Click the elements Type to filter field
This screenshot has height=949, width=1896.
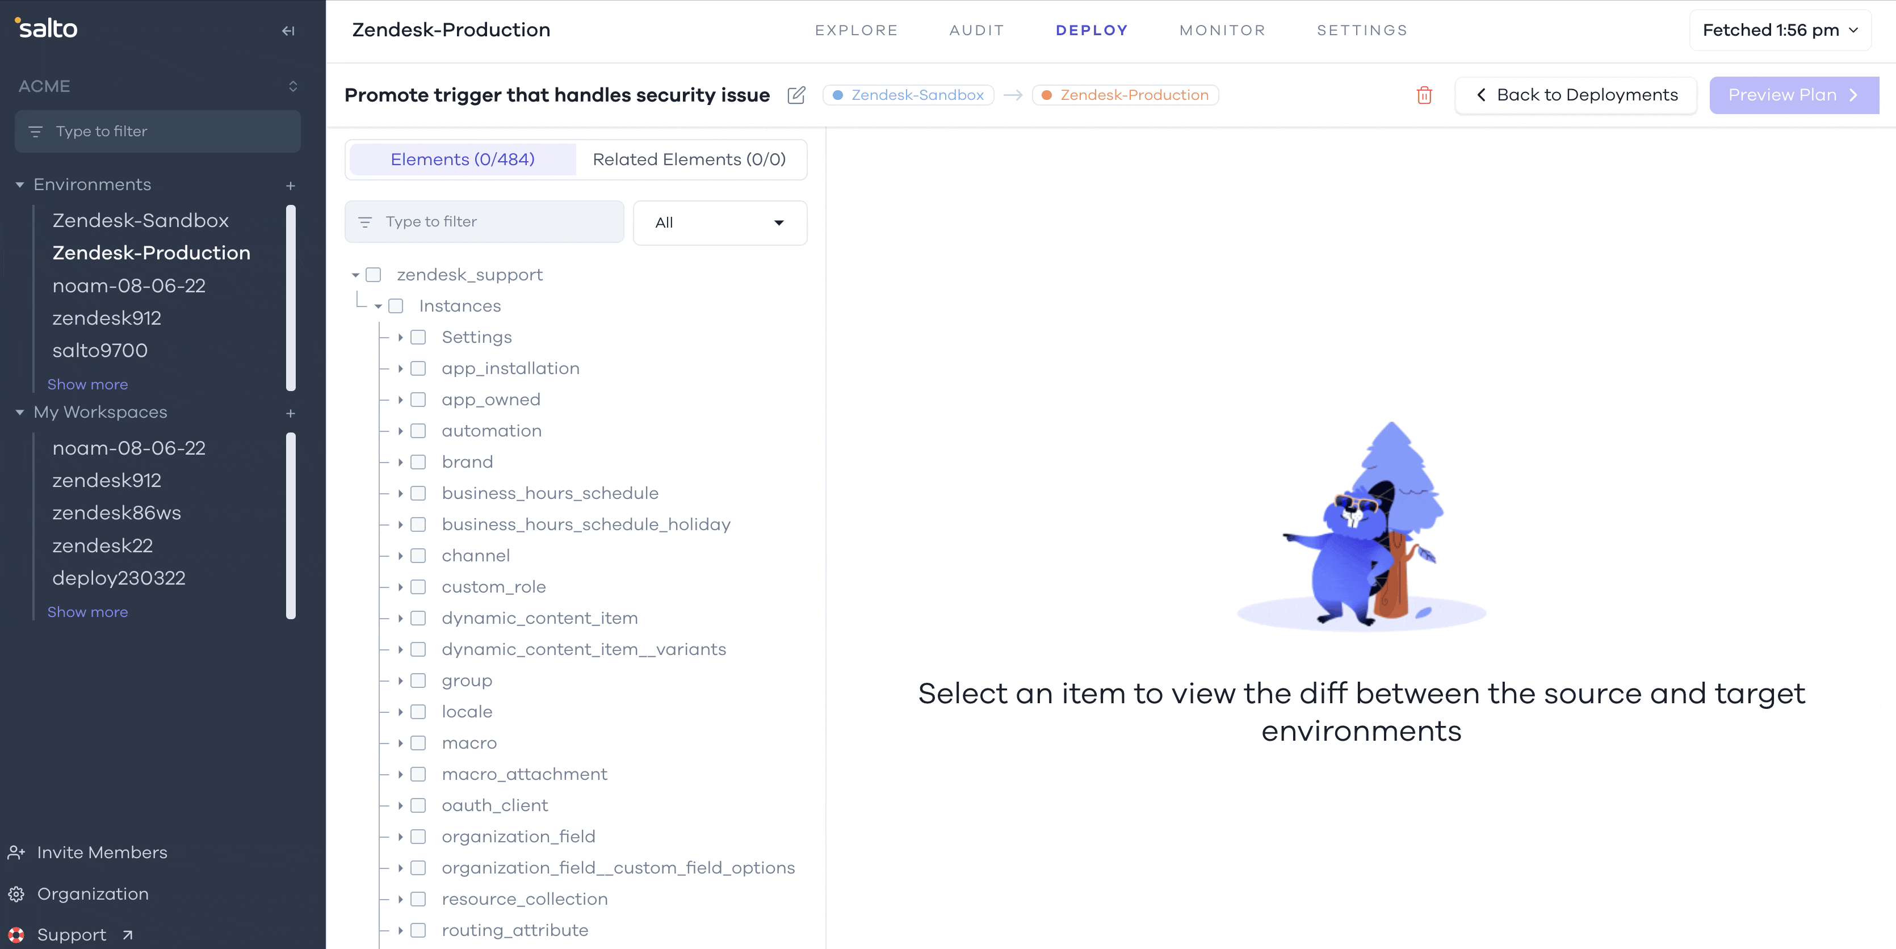pyautogui.click(x=484, y=221)
